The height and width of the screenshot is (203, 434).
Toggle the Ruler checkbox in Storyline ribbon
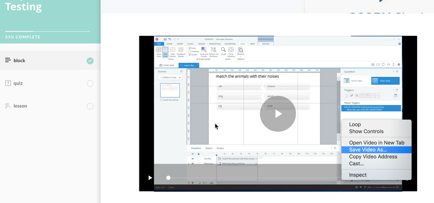pos(189,48)
